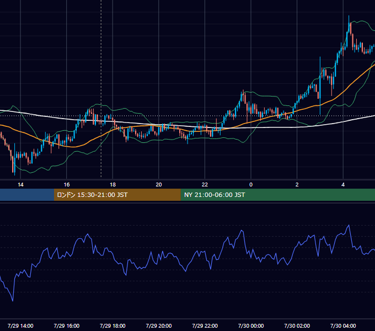
Task: Click the 18 hour label on price chart axis
Action: 113,185
